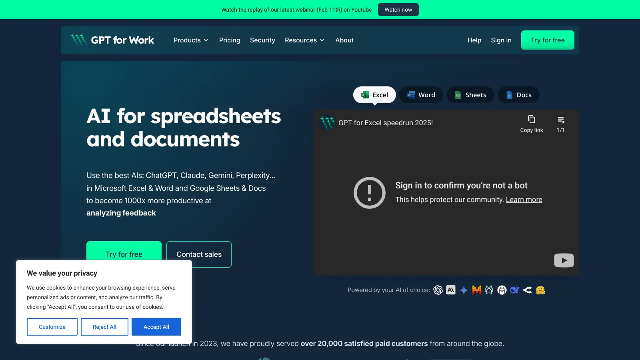Click the OpenAI logo icon
This screenshot has height=360, width=640.
(438, 290)
